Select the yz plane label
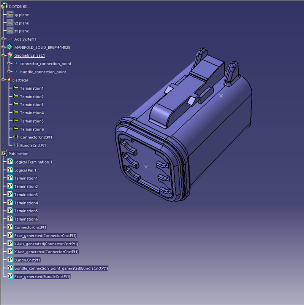Viewport: 304px width, 305px height. click(21, 23)
